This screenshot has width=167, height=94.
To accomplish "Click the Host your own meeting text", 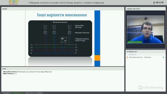I will [34, 93].
